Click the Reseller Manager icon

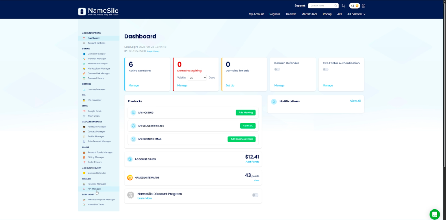[84, 184]
